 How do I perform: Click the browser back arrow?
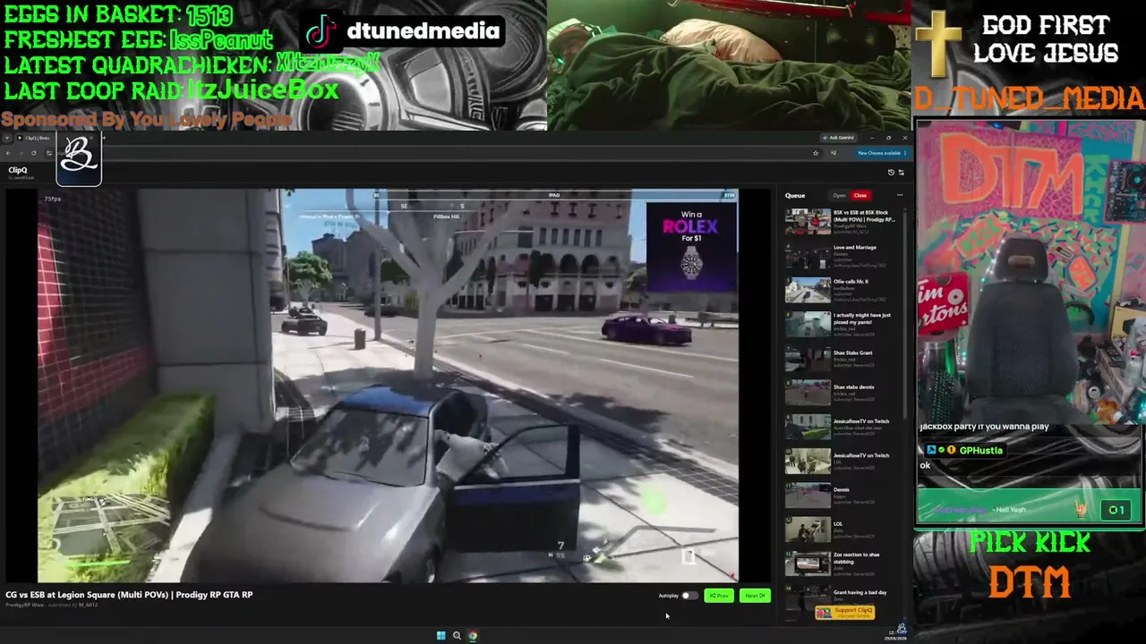pos(9,153)
